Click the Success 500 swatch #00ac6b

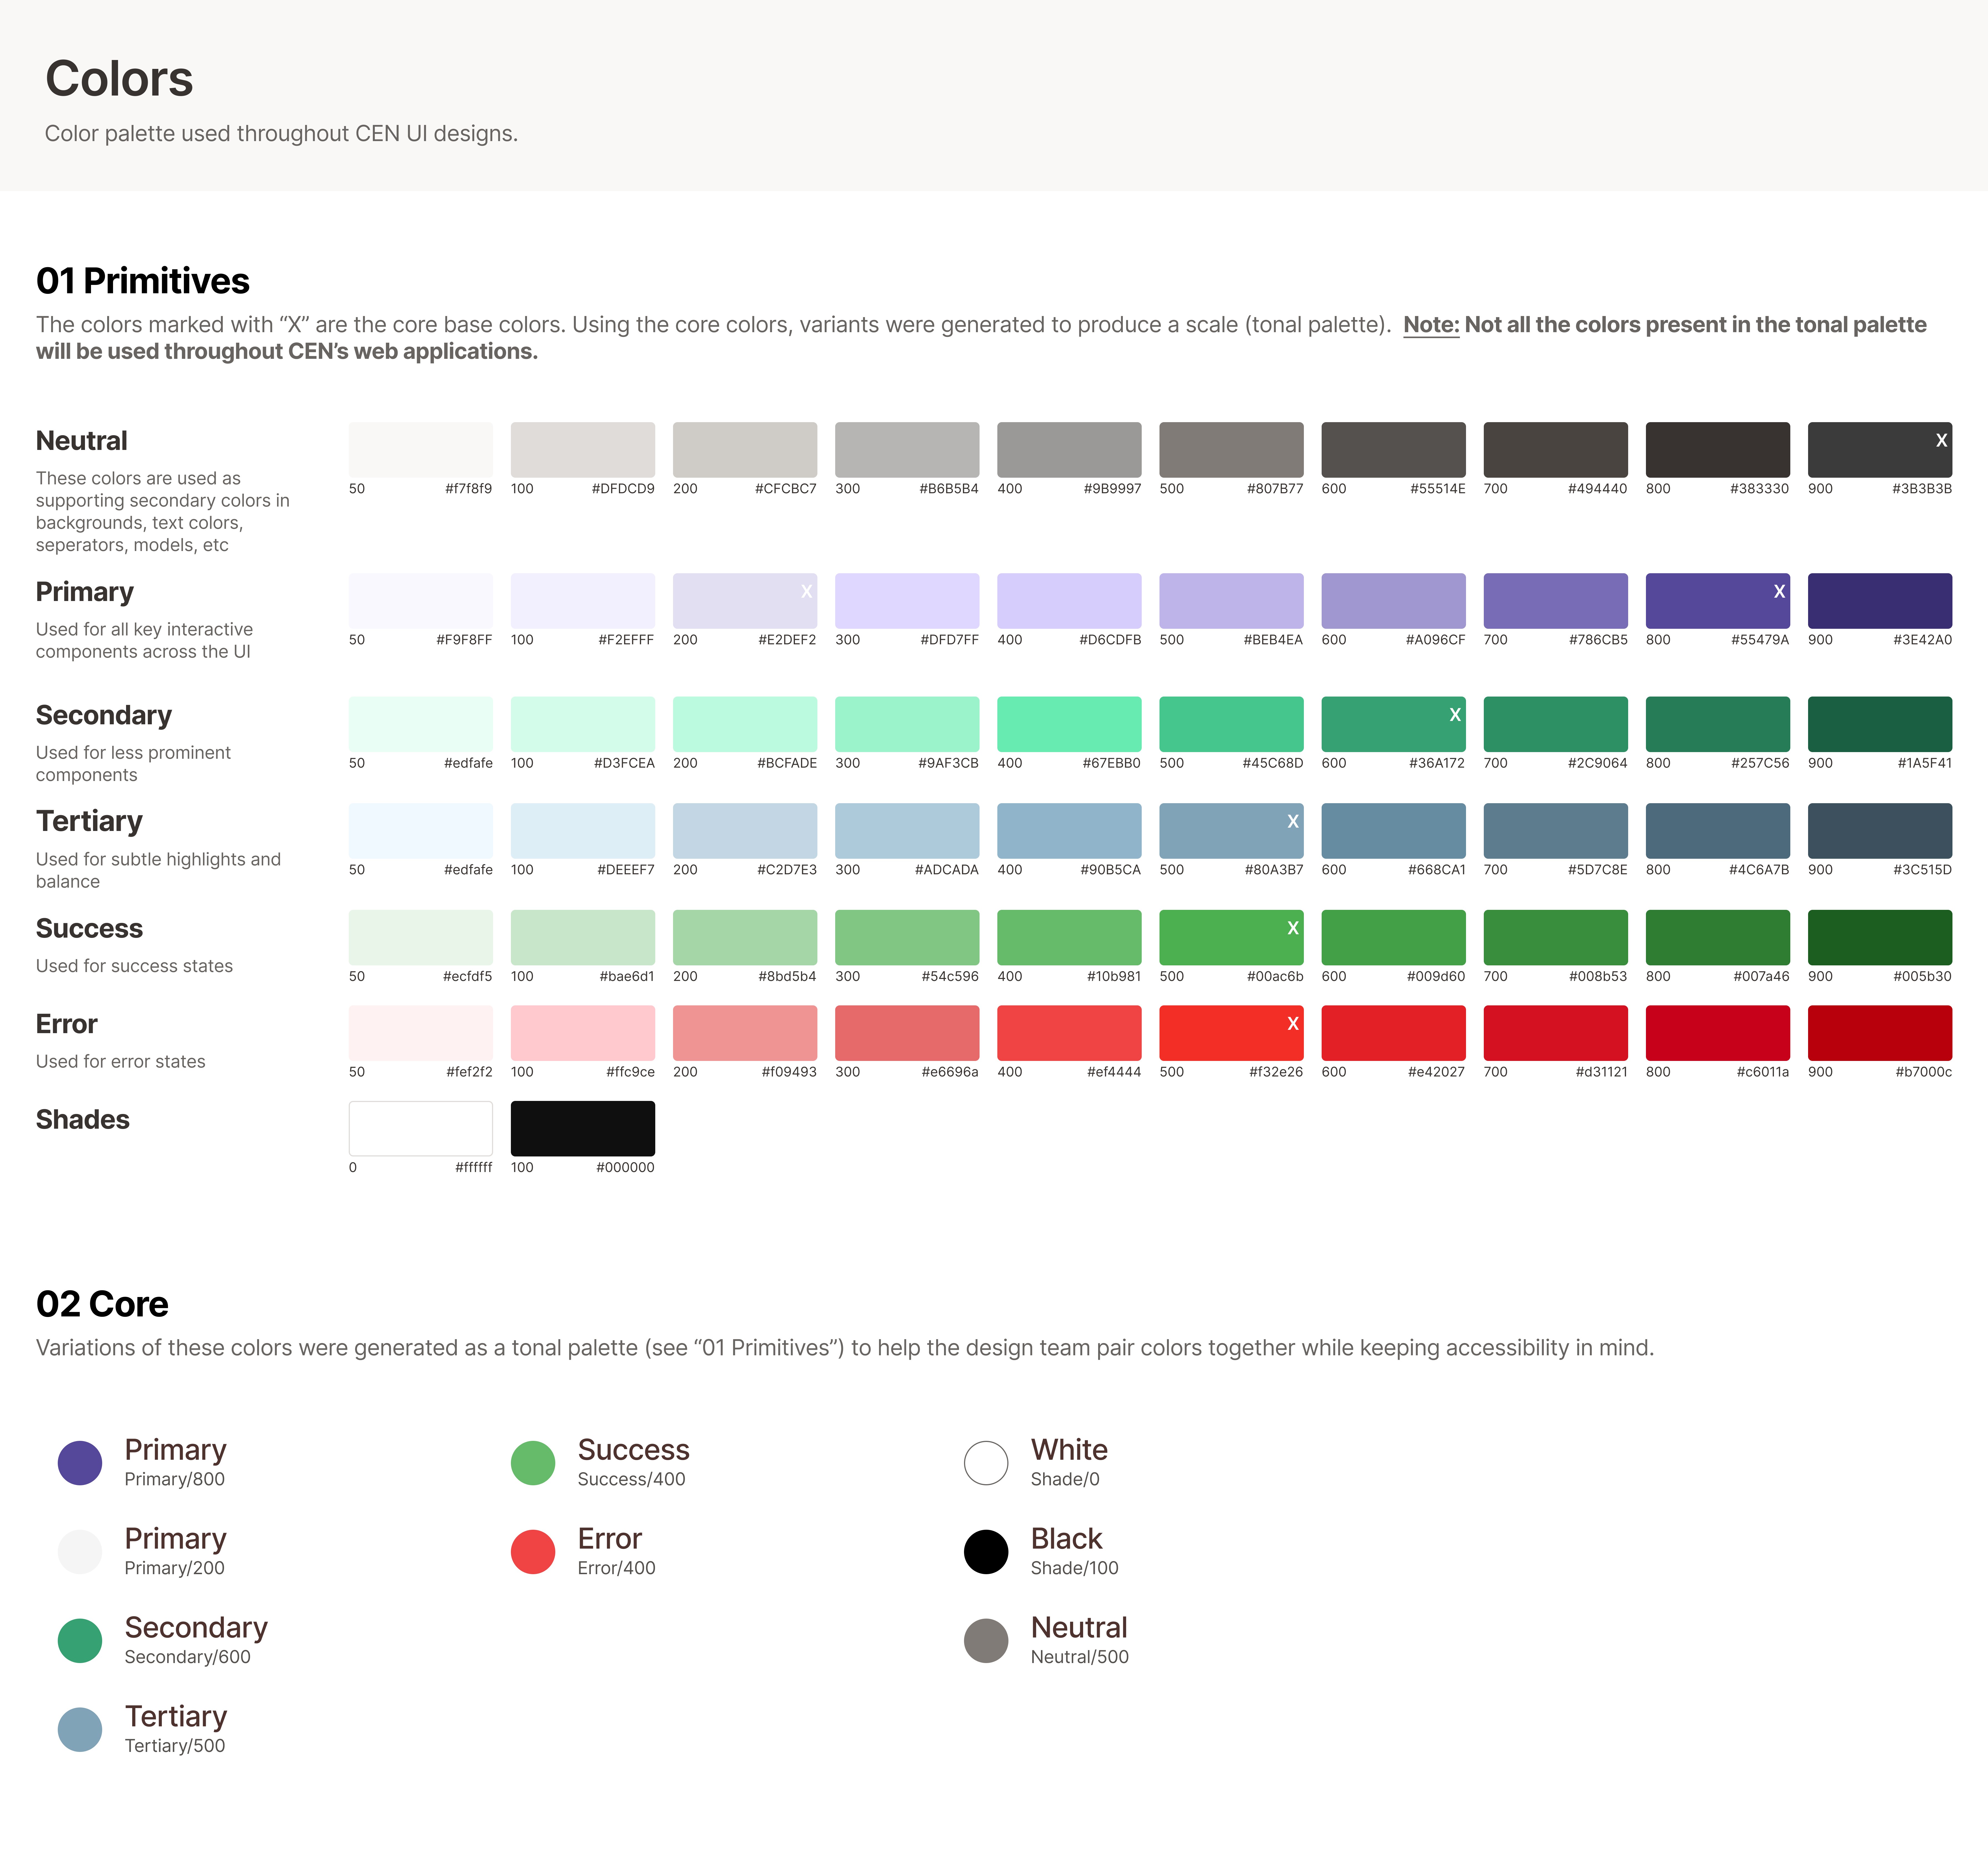click(1231, 937)
